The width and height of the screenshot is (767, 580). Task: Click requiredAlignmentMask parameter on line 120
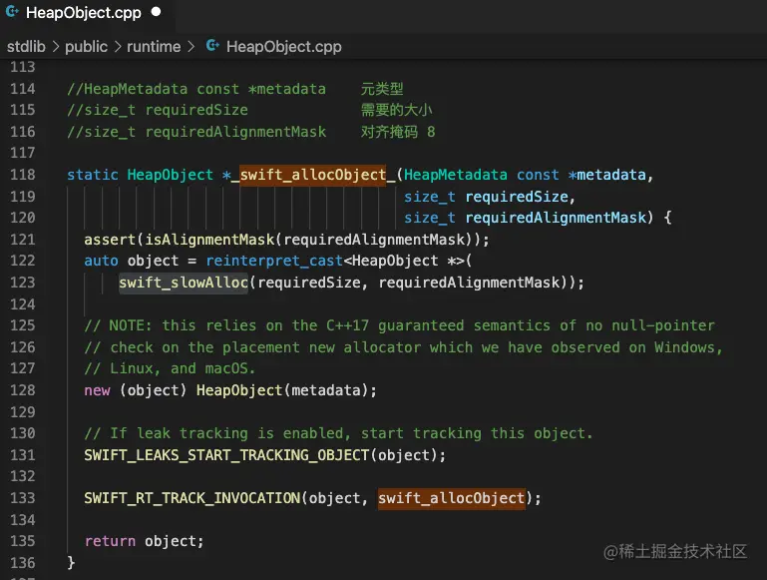556,218
